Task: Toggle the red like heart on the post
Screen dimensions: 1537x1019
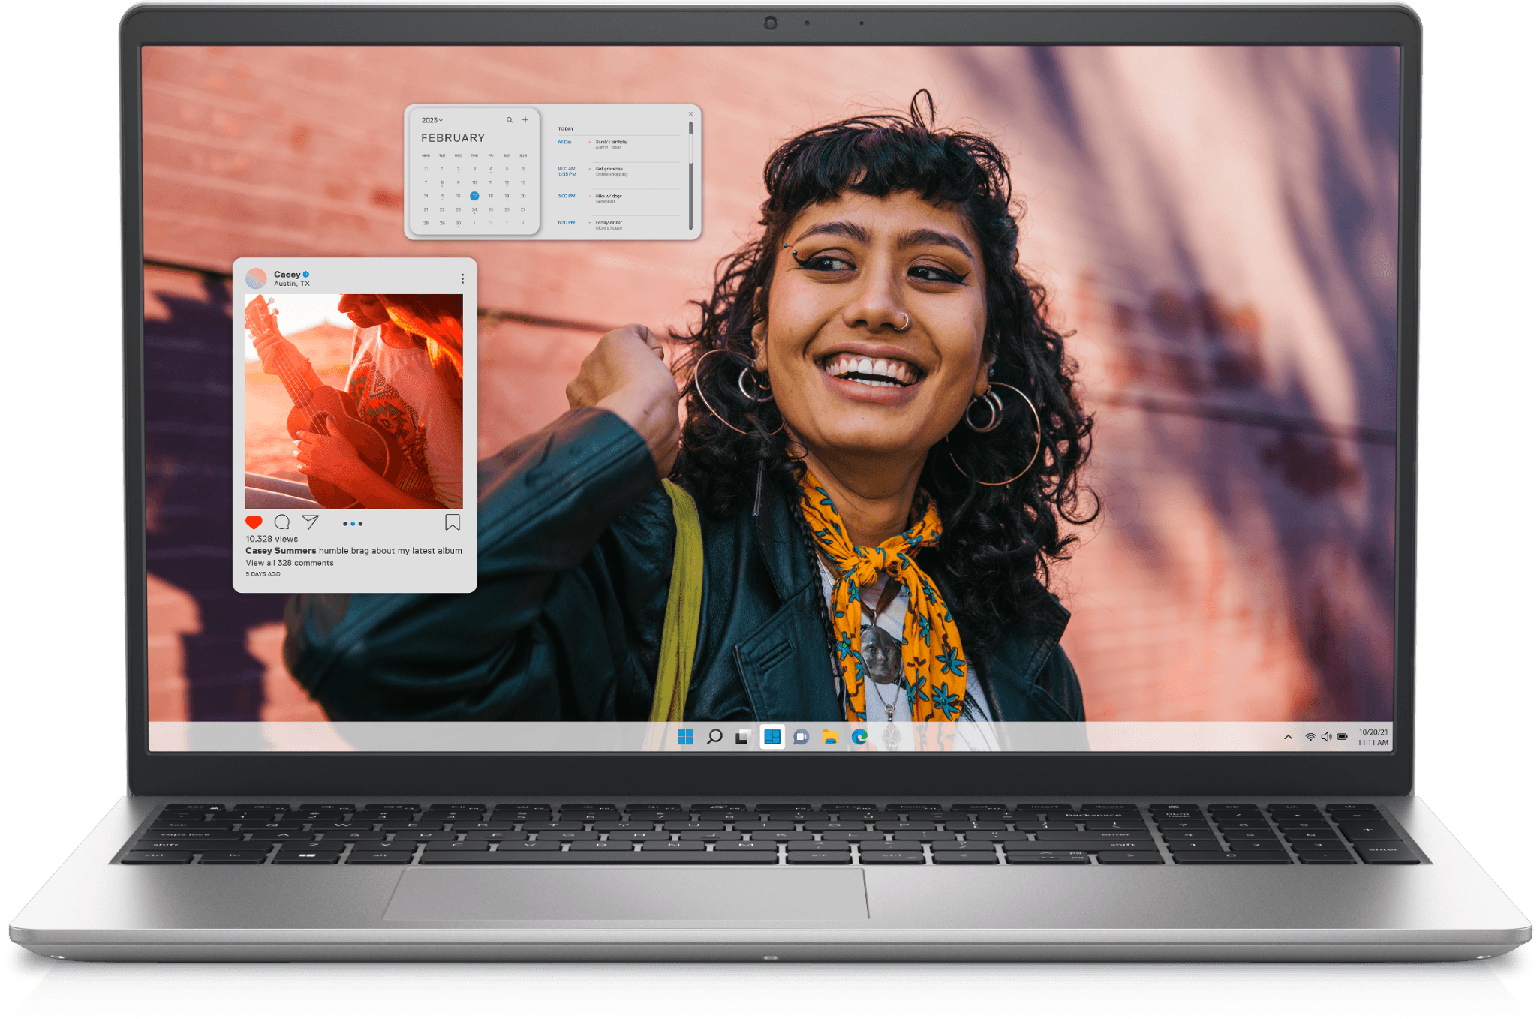Action: pyautogui.click(x=254, y=522)
